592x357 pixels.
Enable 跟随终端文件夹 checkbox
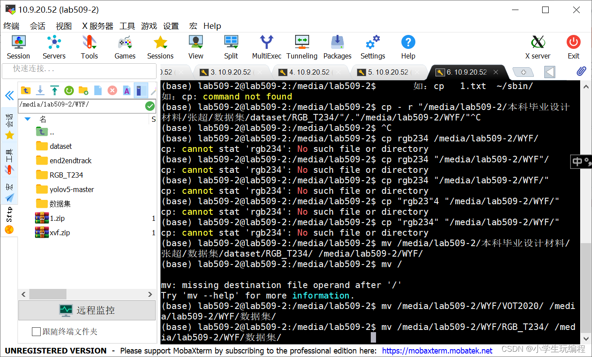click(x=36, y=332)
